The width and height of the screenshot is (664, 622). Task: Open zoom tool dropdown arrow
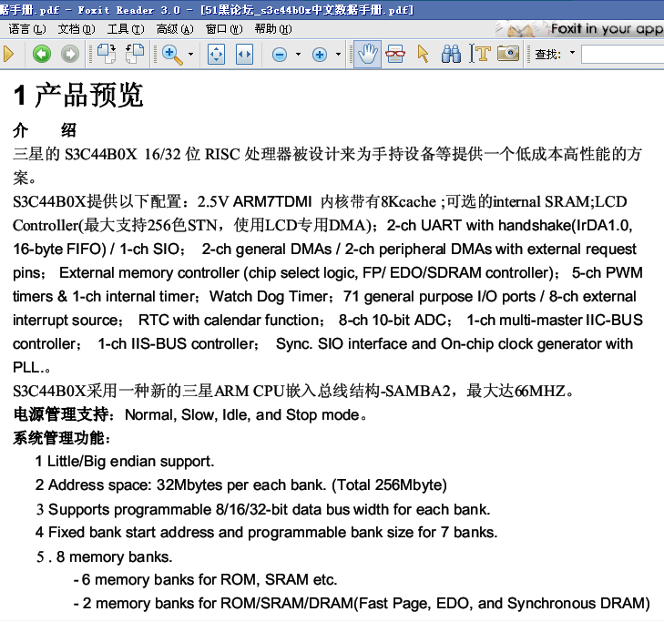(x=191, y=55)
